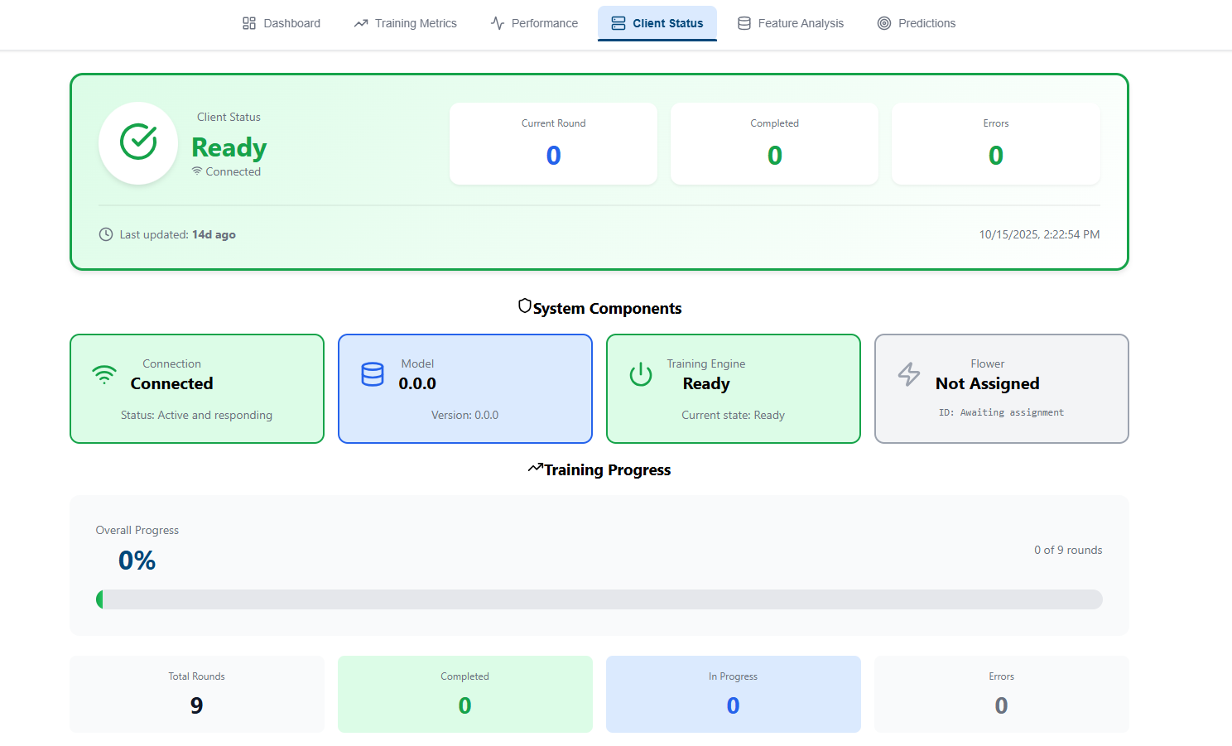Open the Predictions tab
This screenshot has width=1232, height=746.
click(917, 23)
